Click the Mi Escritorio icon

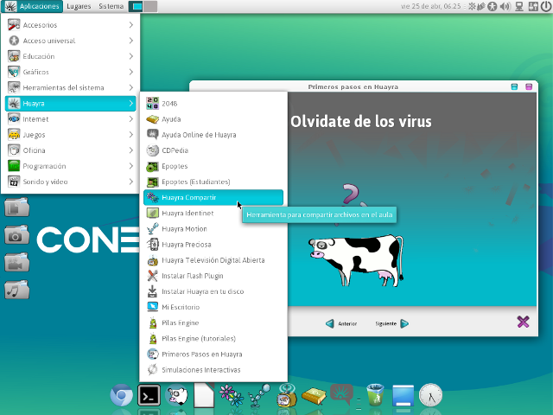(x=152, y=307)
